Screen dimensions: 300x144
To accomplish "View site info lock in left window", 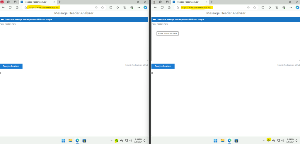I will point(26,7).
